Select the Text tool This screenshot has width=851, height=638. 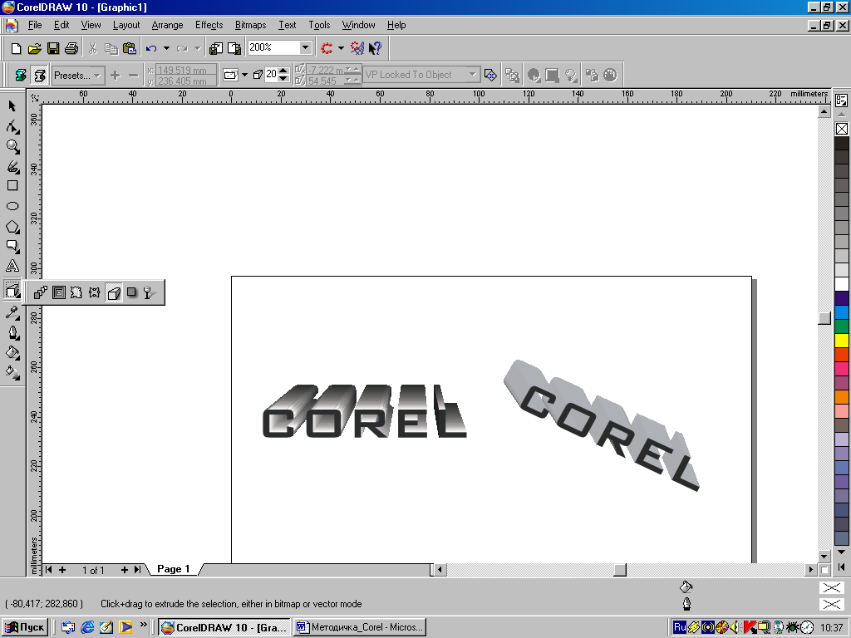pos(12,267)
